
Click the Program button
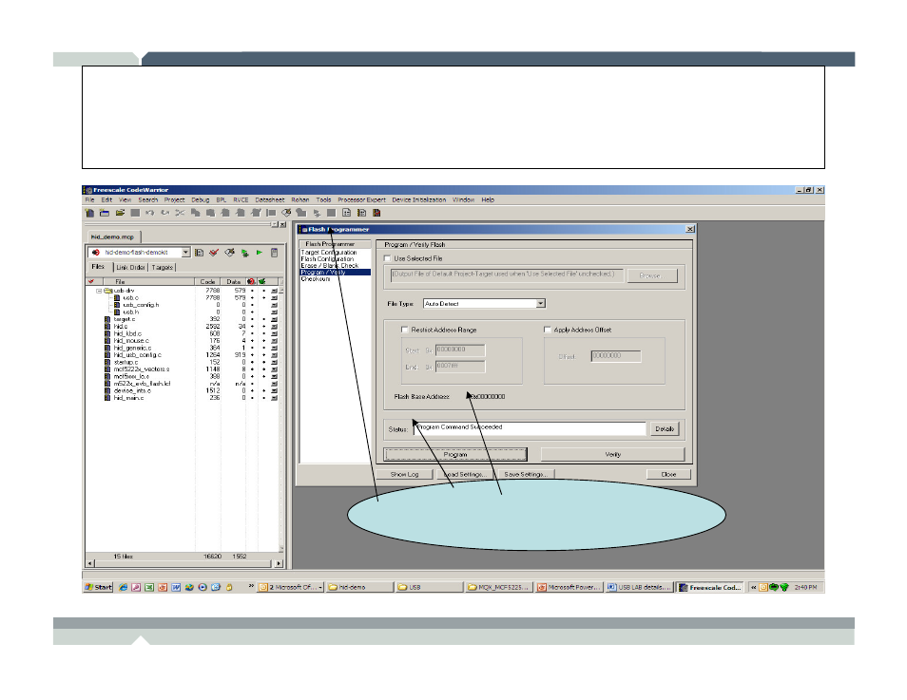(455, 454)
